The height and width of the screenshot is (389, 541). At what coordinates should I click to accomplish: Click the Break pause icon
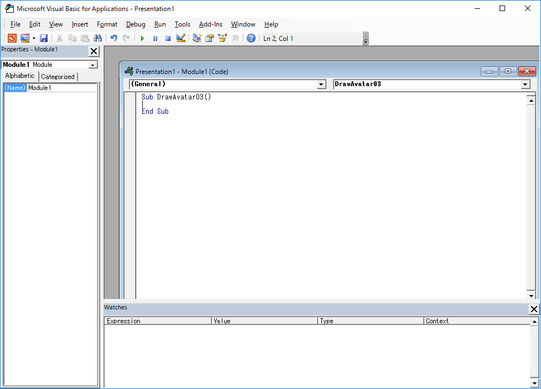click(155, 38)
